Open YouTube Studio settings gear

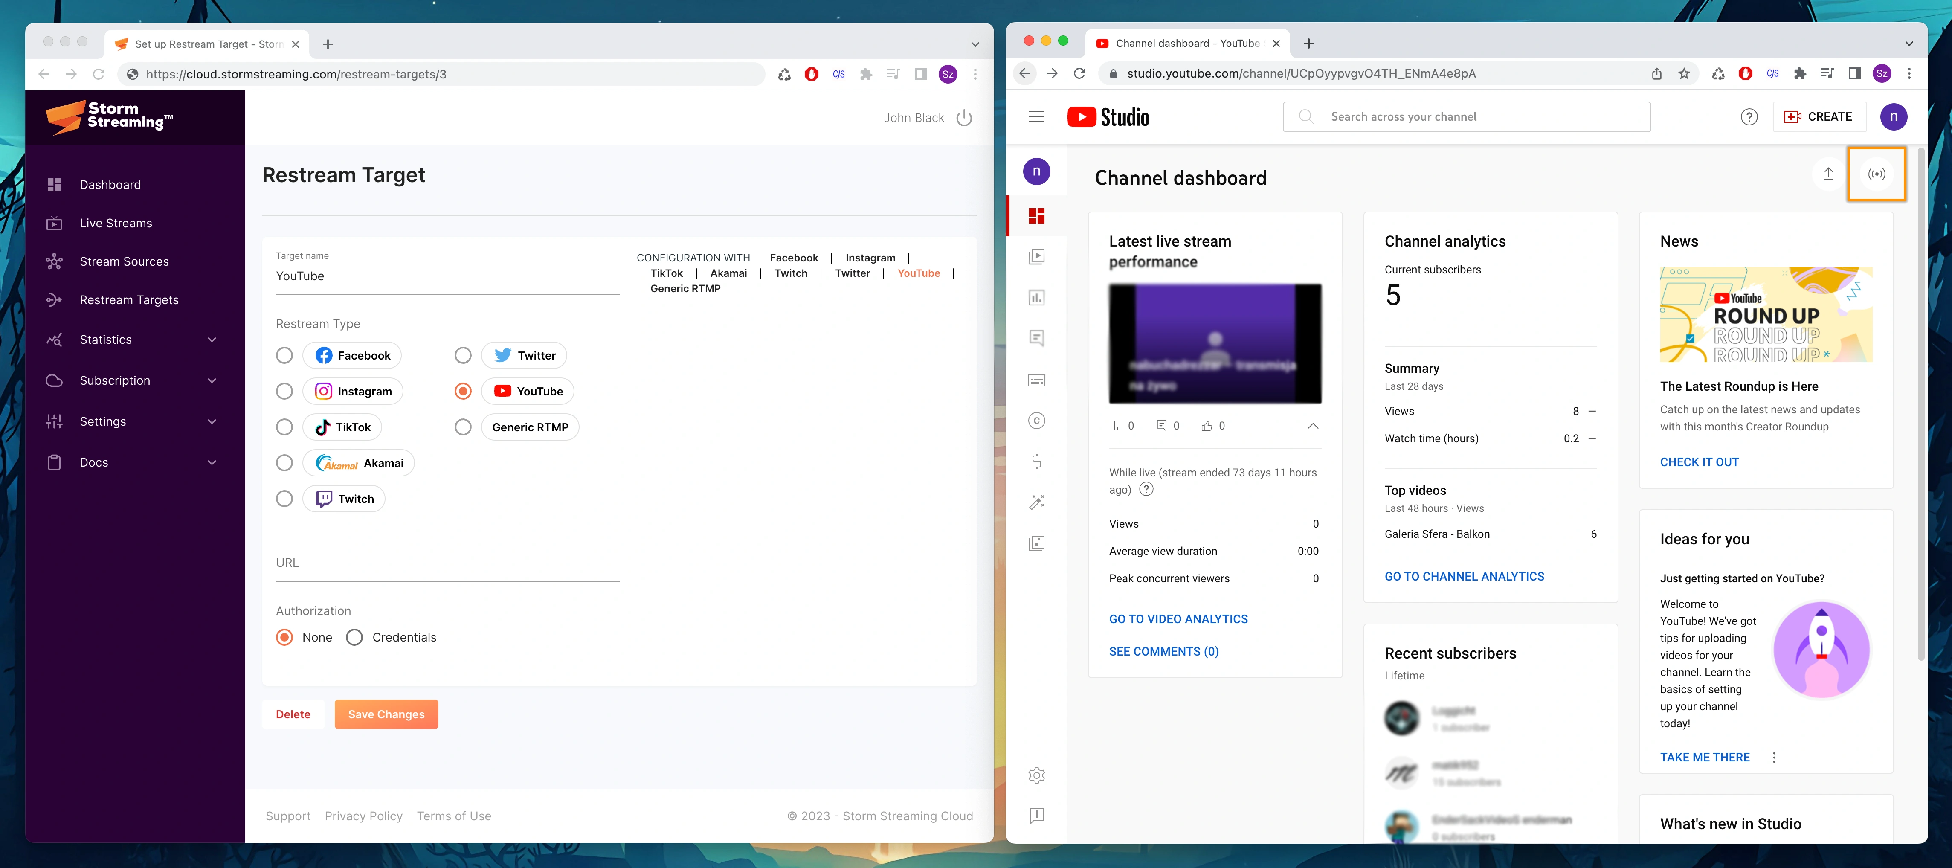click(x=1037, y=775)
